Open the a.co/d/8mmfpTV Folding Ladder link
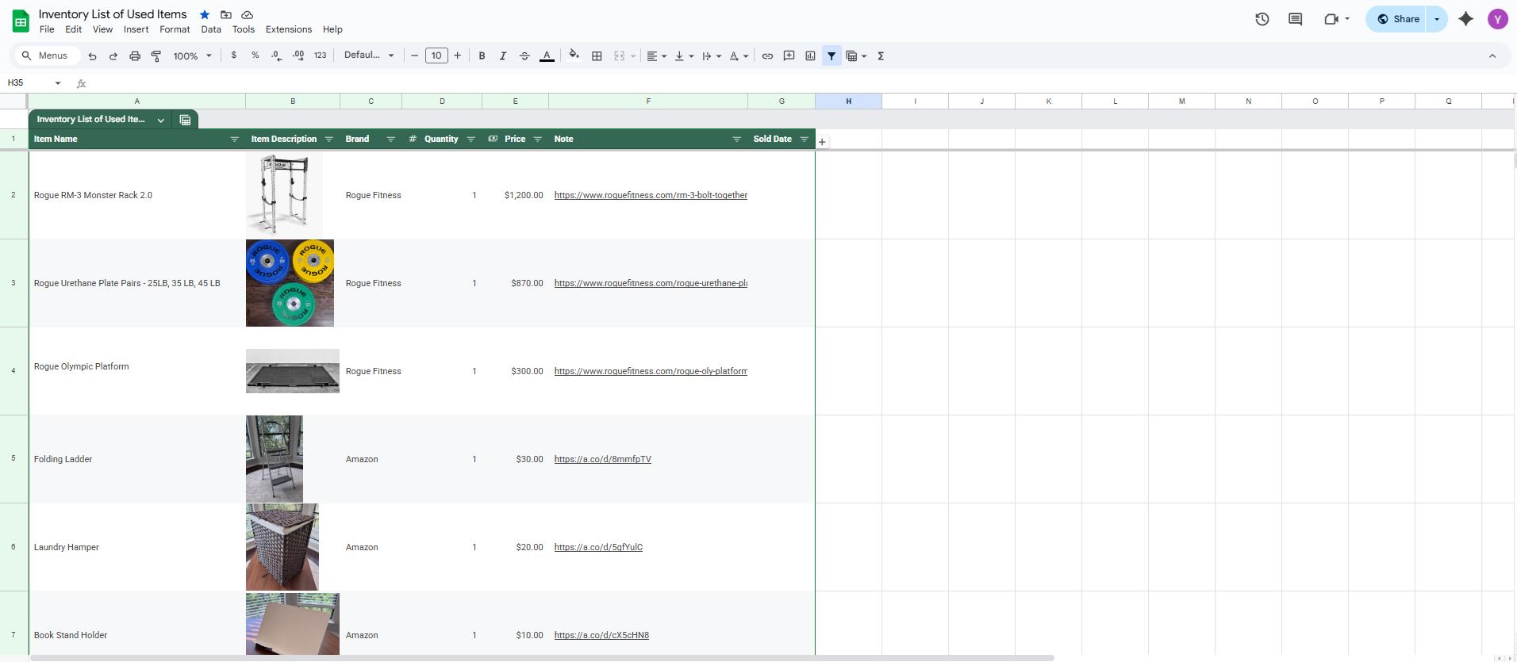 [x=603, y=459]
